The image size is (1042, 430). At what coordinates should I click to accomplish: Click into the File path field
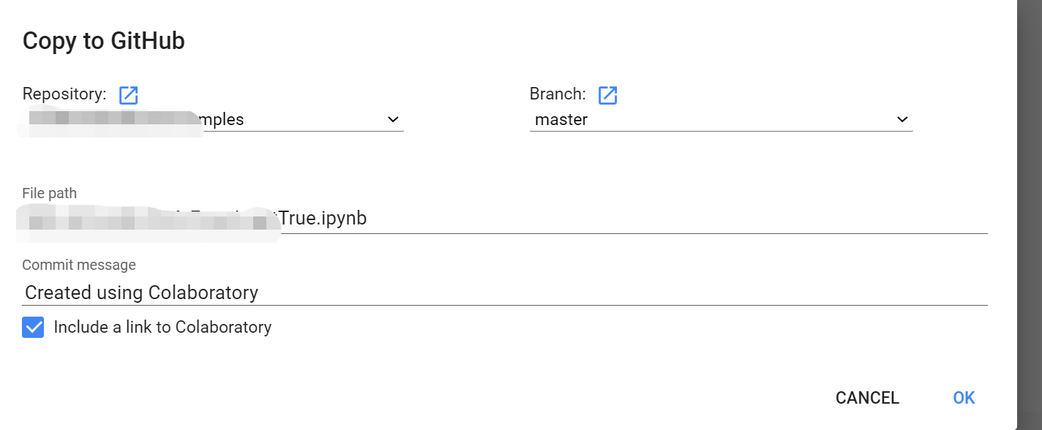pyautogui.click(x=512, y=218)
